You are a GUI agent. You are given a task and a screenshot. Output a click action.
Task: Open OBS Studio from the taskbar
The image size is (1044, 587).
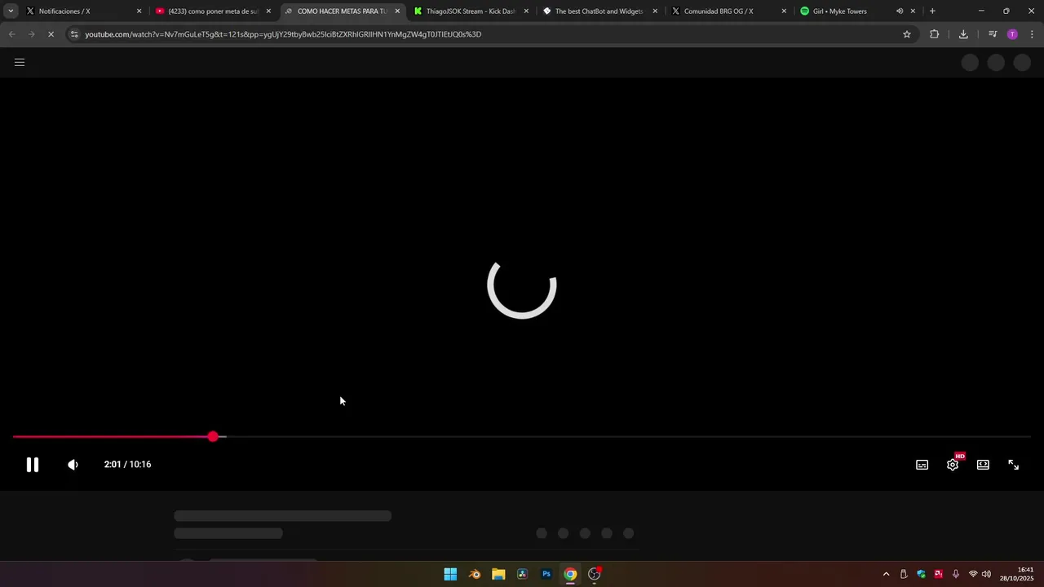(595, 574)
